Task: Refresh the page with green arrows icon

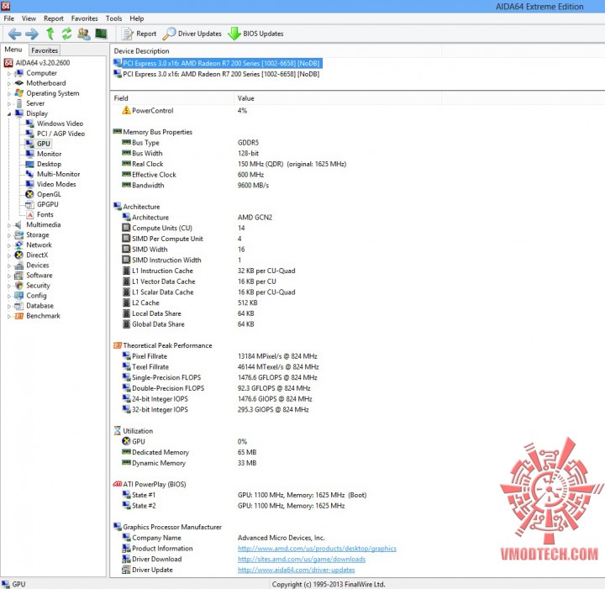Action: [x=66, y=34]
